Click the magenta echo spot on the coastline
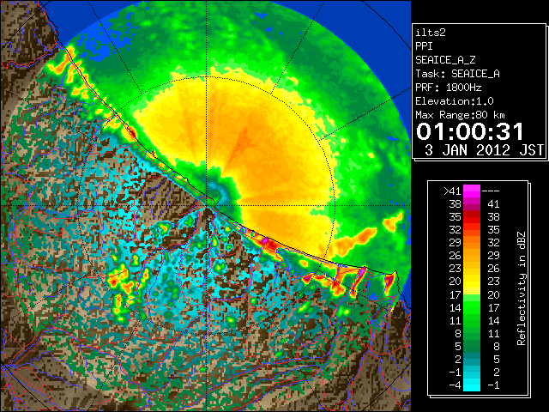 tap(265, 240)
